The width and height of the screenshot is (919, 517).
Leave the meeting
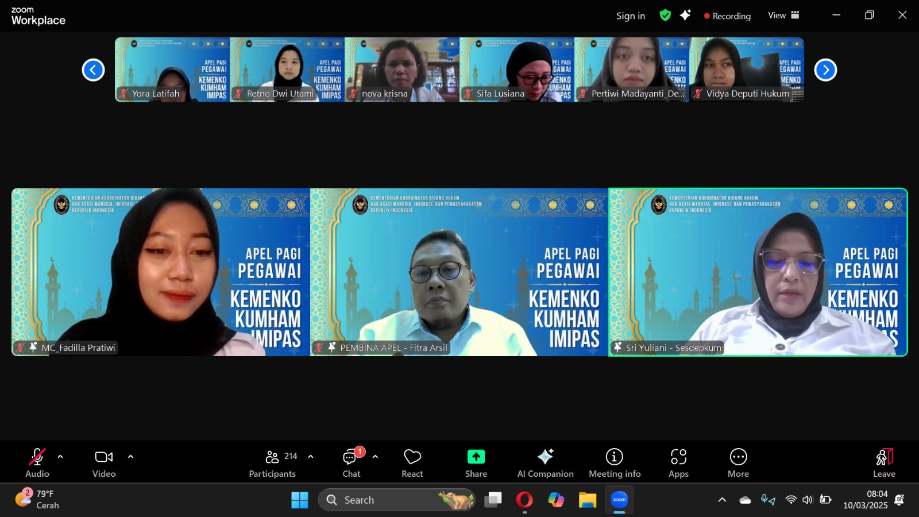coord(884,463)
